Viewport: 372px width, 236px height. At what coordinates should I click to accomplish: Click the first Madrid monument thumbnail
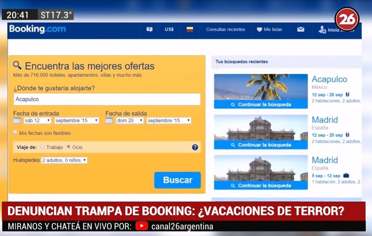tap(261, 128)
